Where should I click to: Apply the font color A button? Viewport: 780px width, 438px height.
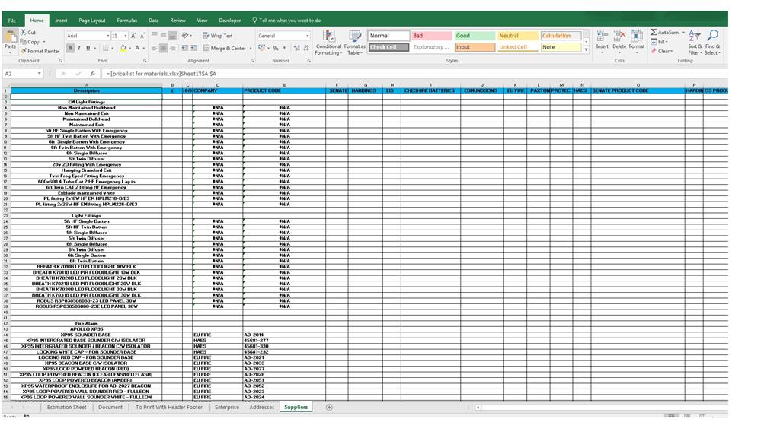[137, 48]
